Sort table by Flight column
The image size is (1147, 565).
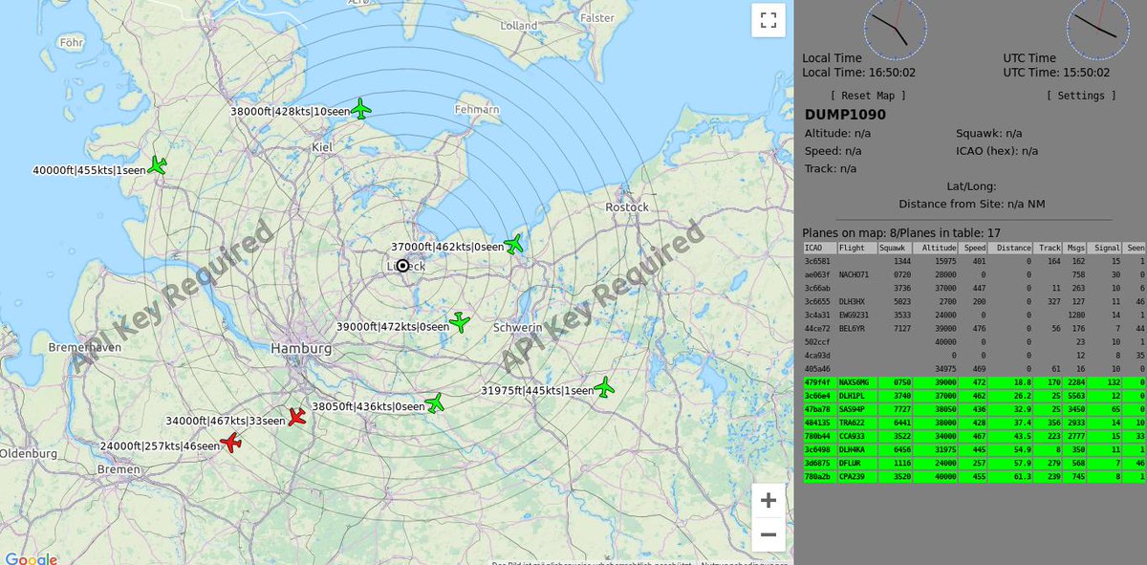[x=857, y=248]
